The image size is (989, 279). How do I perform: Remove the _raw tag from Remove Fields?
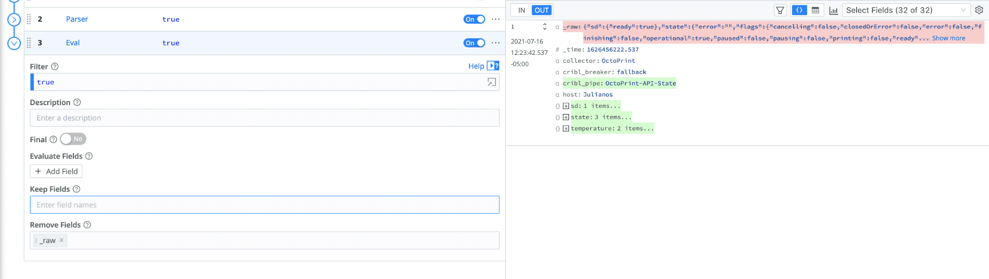(x=61, y=240)
